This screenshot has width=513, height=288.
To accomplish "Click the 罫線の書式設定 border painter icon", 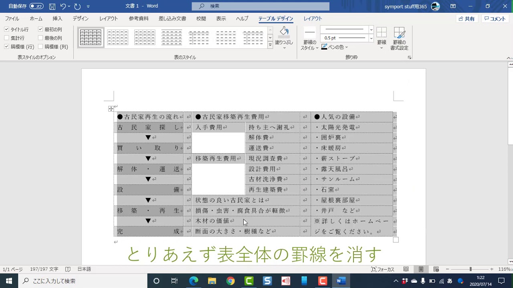I will click(400, 33).
